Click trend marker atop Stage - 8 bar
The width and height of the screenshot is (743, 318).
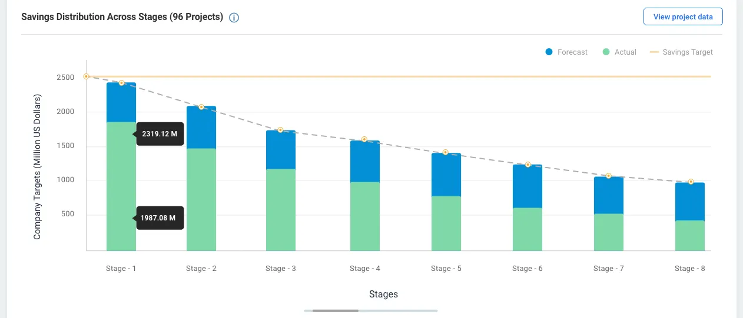691,182
